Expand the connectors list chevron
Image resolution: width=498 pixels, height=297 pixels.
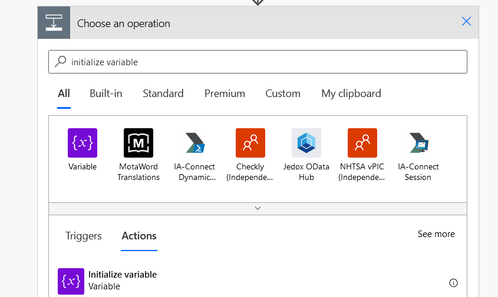click(258, 208)
